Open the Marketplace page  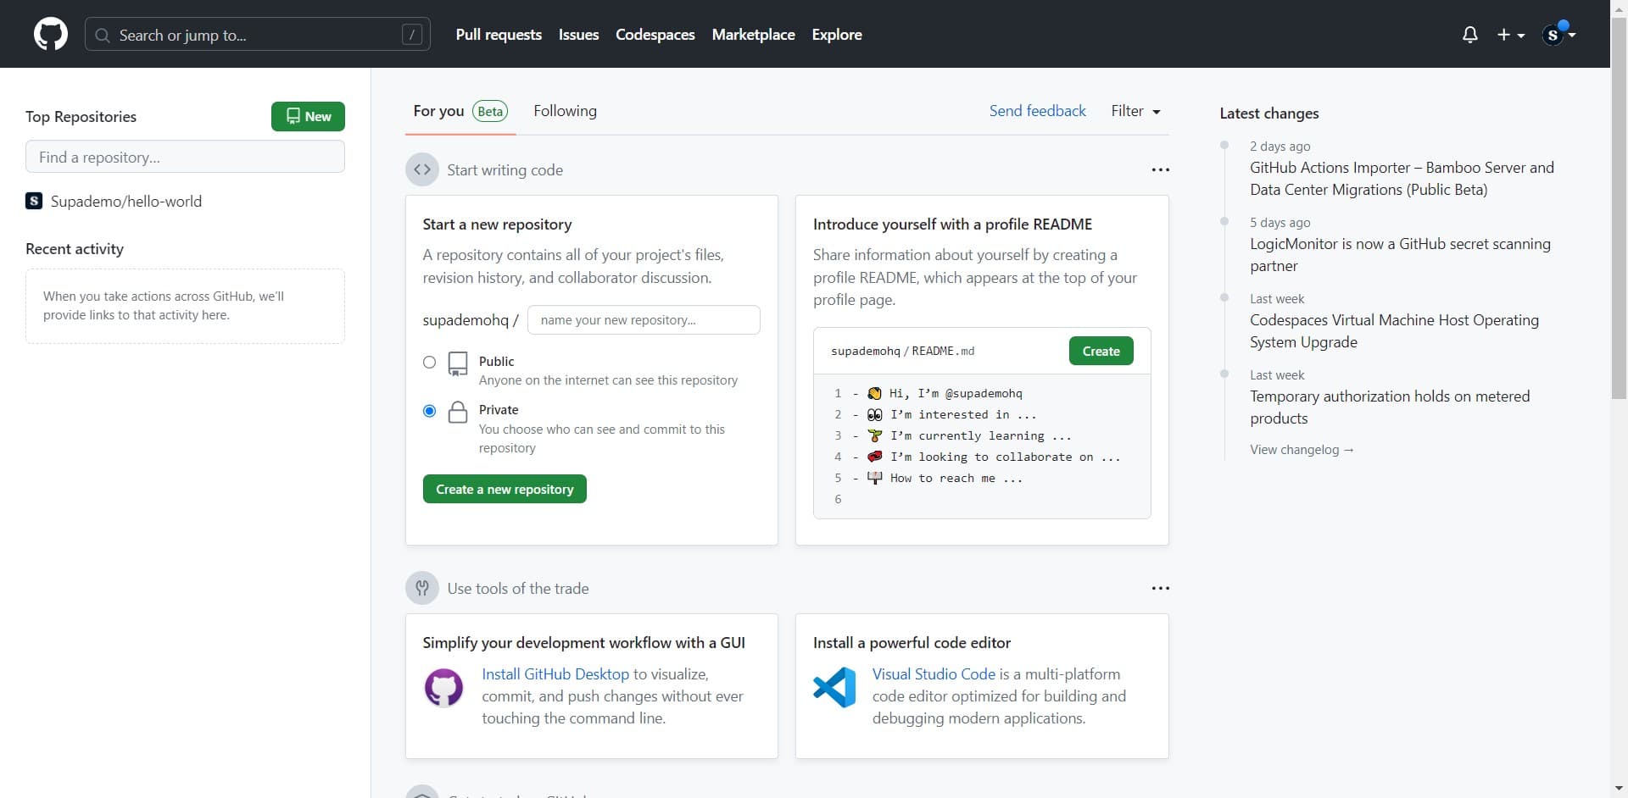[x=753, y=34]
